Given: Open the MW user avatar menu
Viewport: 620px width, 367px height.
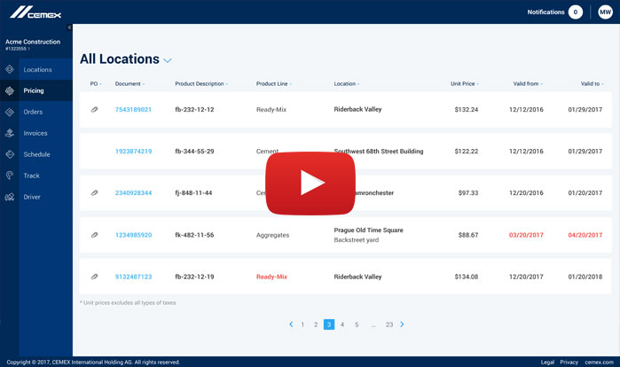Looking at the screenshot, I should pos(605,12).
